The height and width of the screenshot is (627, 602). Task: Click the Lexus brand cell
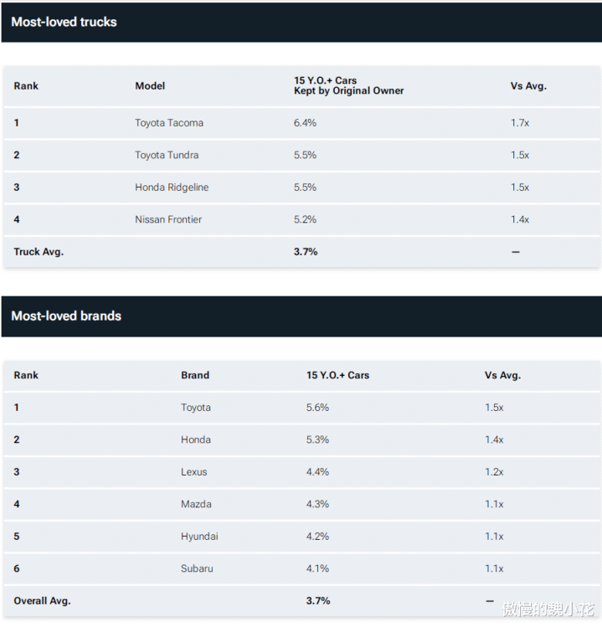pos(193,472)
